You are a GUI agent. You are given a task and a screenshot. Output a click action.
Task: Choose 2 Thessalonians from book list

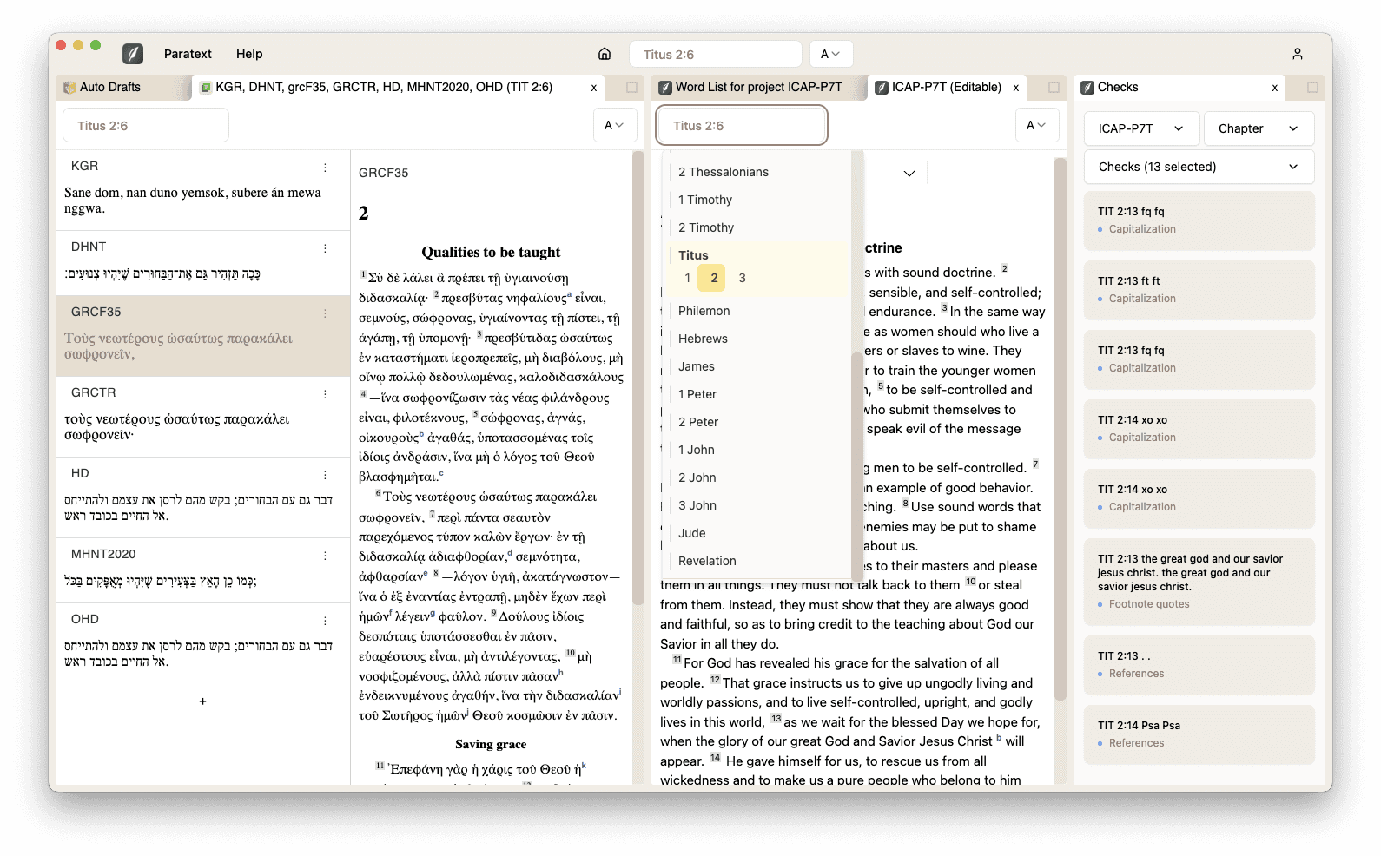click(x=757, y=172)
